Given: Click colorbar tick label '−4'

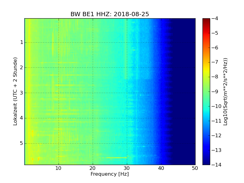Looking at the screenshot, I should 215,18.
